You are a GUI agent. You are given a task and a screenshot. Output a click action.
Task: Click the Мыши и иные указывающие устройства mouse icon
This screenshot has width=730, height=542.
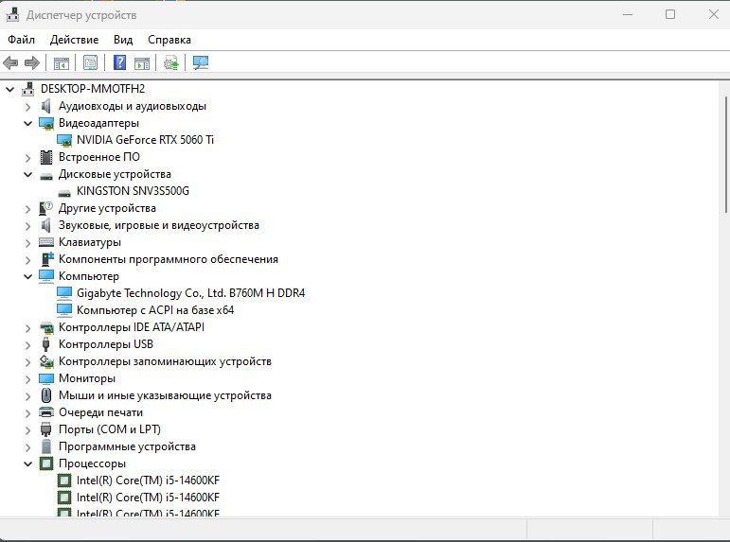pos(46,395)
